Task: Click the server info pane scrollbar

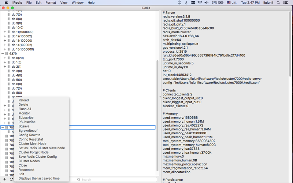Action: pos(290,44)
